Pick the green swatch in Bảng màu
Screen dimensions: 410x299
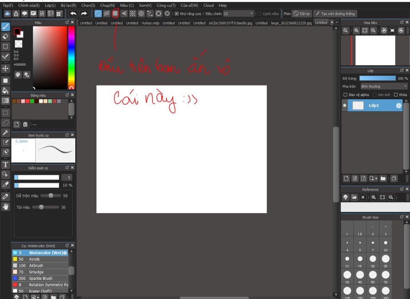32,101
